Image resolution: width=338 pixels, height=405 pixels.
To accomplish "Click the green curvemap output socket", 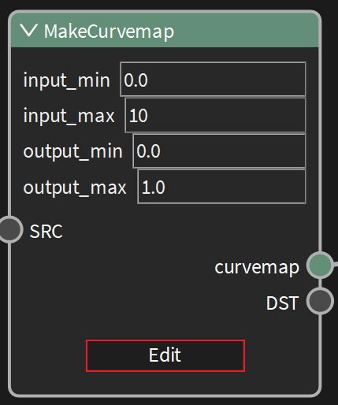I will [320, 266].
